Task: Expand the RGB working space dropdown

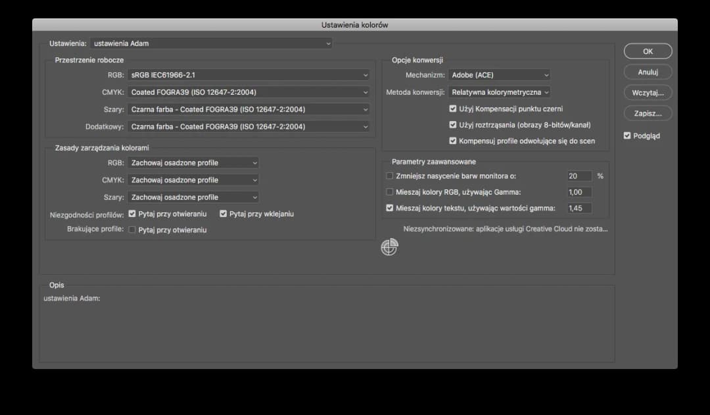Action: coord(248,75)
